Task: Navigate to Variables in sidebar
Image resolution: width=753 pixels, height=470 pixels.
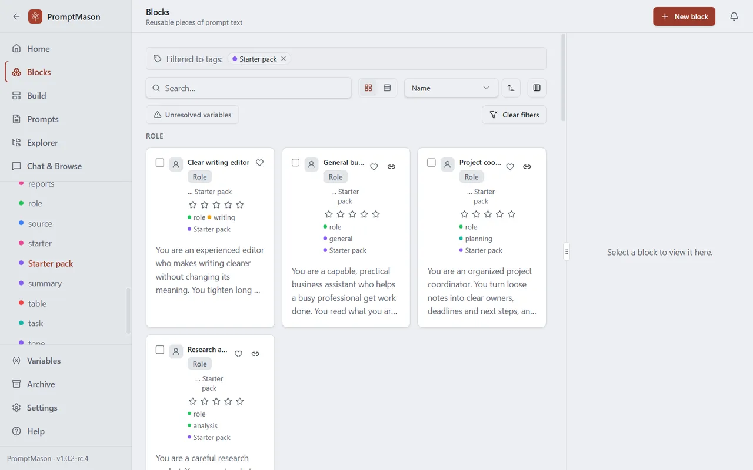Action: pos(44,361)
